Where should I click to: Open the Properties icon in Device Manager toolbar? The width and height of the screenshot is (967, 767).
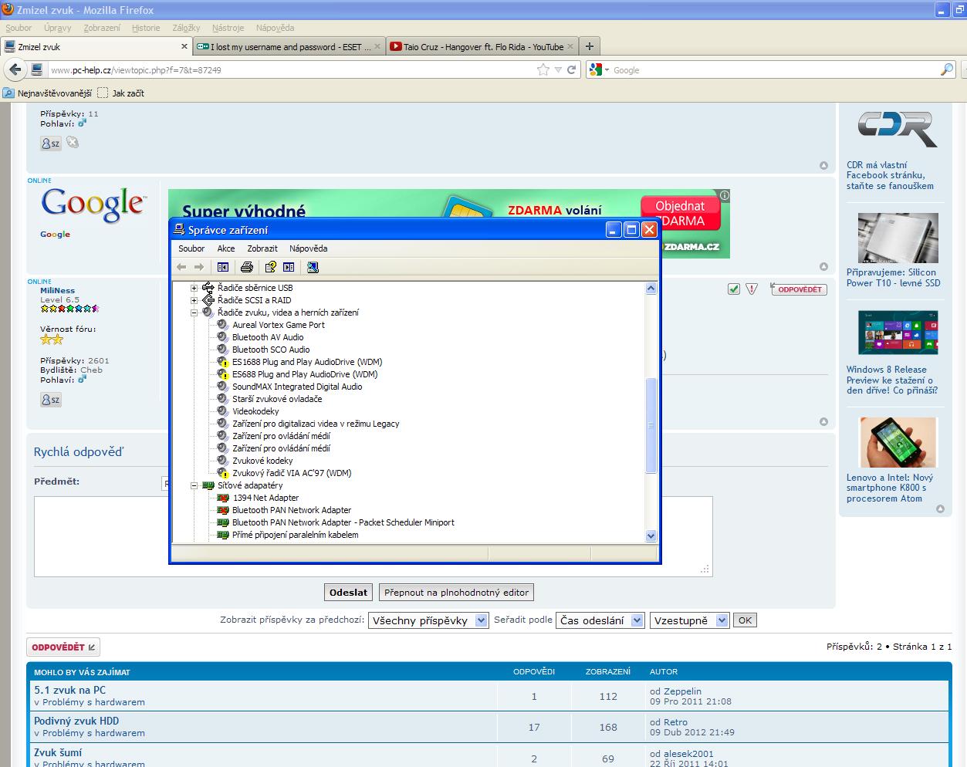pyautogui.click(x=270, y=267)
